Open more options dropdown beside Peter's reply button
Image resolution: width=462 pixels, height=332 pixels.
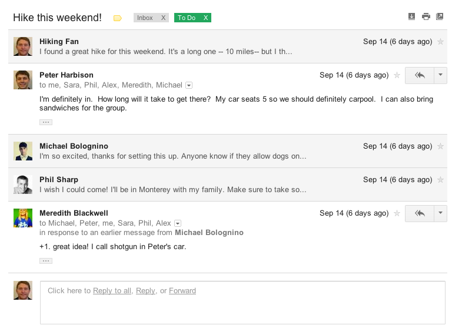point(440,75)
